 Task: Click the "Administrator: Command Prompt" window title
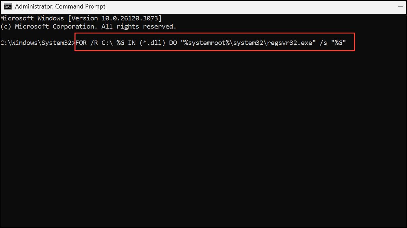pyautogui.click(x=60, y=6)
